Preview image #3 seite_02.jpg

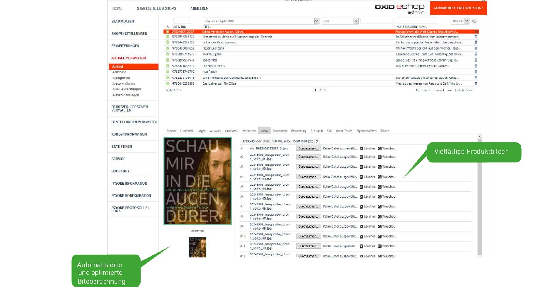click(x=387, y=167)
